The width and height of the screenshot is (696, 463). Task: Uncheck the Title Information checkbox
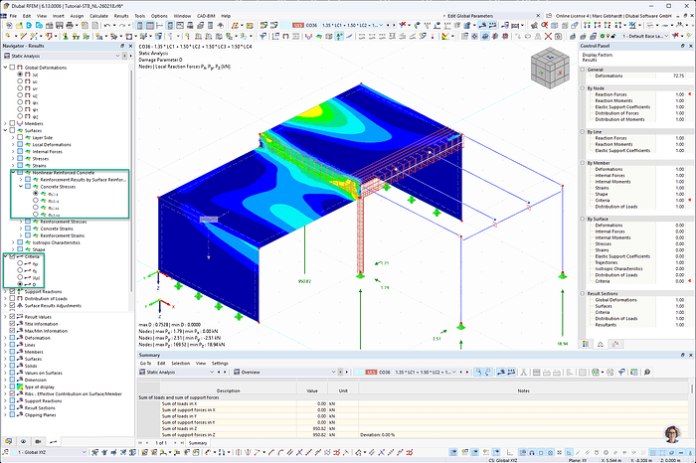(11, 323)
